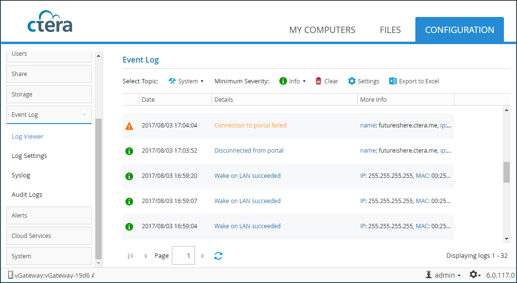Click the CTERA cloud logo

(x=50, y=21)
